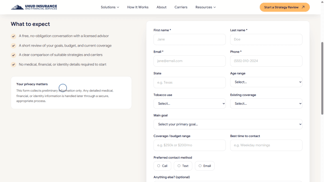Image resolution: width=324 pixels, height=182 pixels.
Task: Click the 'Main goal' field label
Action: click(160, 115)
